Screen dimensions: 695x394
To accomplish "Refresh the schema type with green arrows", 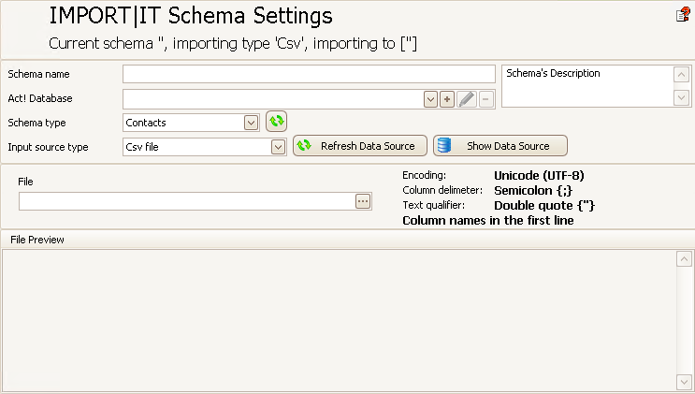I will 276,121.
